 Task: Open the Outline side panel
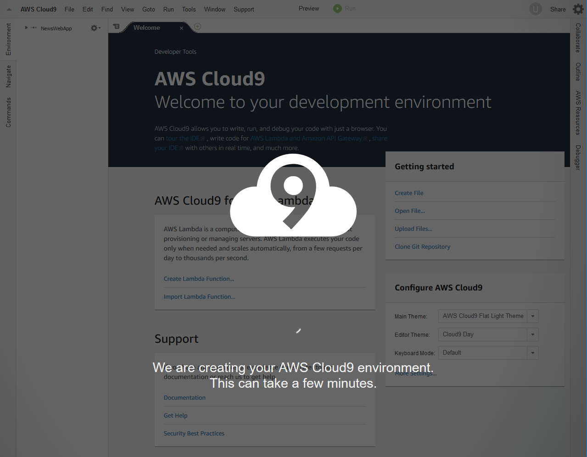pos(578,72)
